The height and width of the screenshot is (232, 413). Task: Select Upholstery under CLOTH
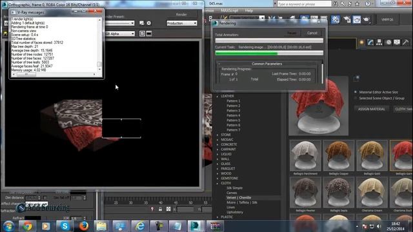click(235, 212)
